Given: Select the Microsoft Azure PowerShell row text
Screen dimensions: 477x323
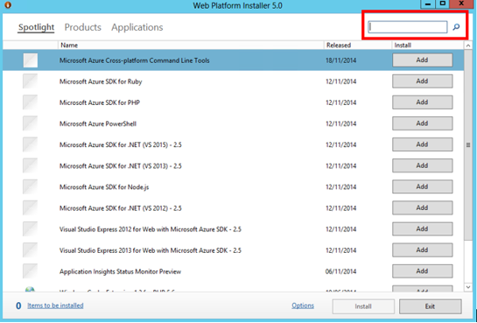Looking at the screenshot, I should tap(98, 123).
